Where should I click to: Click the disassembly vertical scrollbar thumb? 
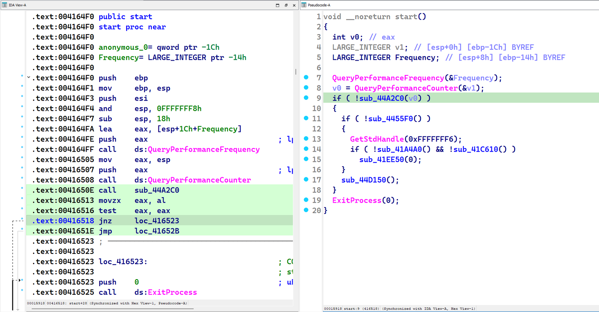(x=296, y=72)
